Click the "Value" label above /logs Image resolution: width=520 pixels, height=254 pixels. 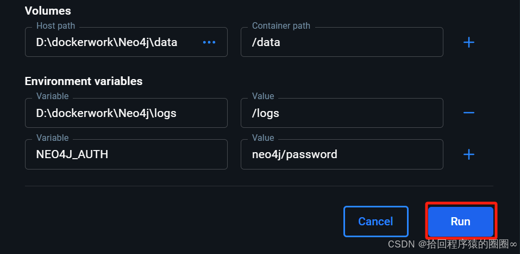(263, 96)
